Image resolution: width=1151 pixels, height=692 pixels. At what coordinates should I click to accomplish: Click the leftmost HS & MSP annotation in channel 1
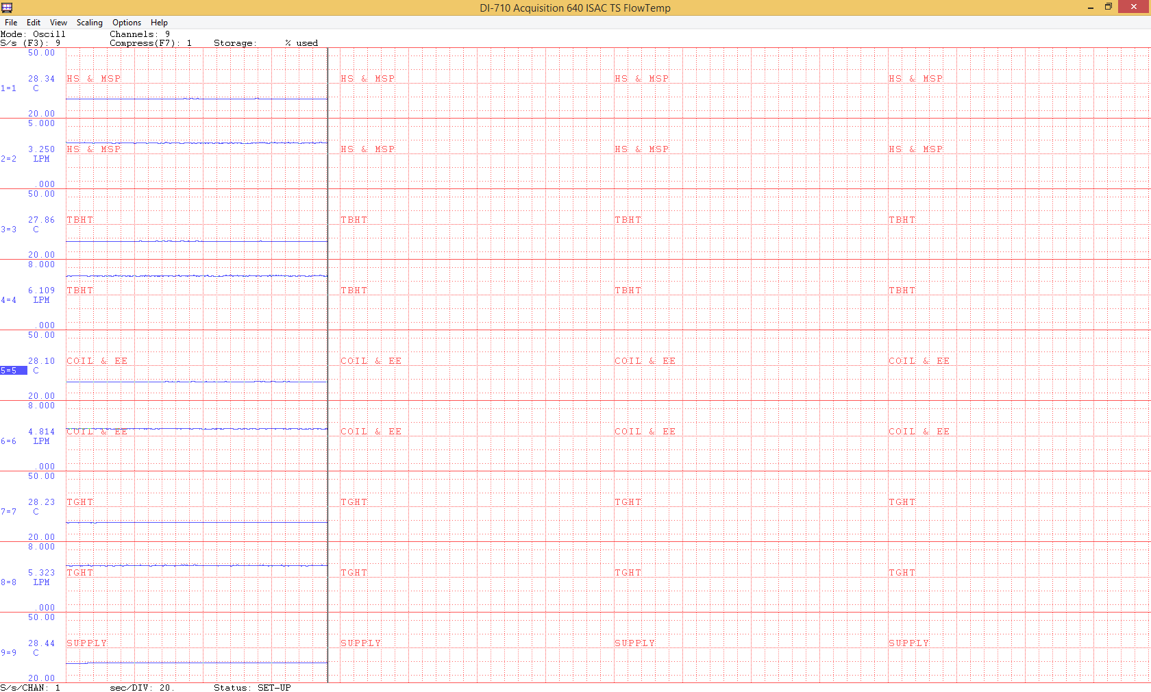click(x=94, y=79)
